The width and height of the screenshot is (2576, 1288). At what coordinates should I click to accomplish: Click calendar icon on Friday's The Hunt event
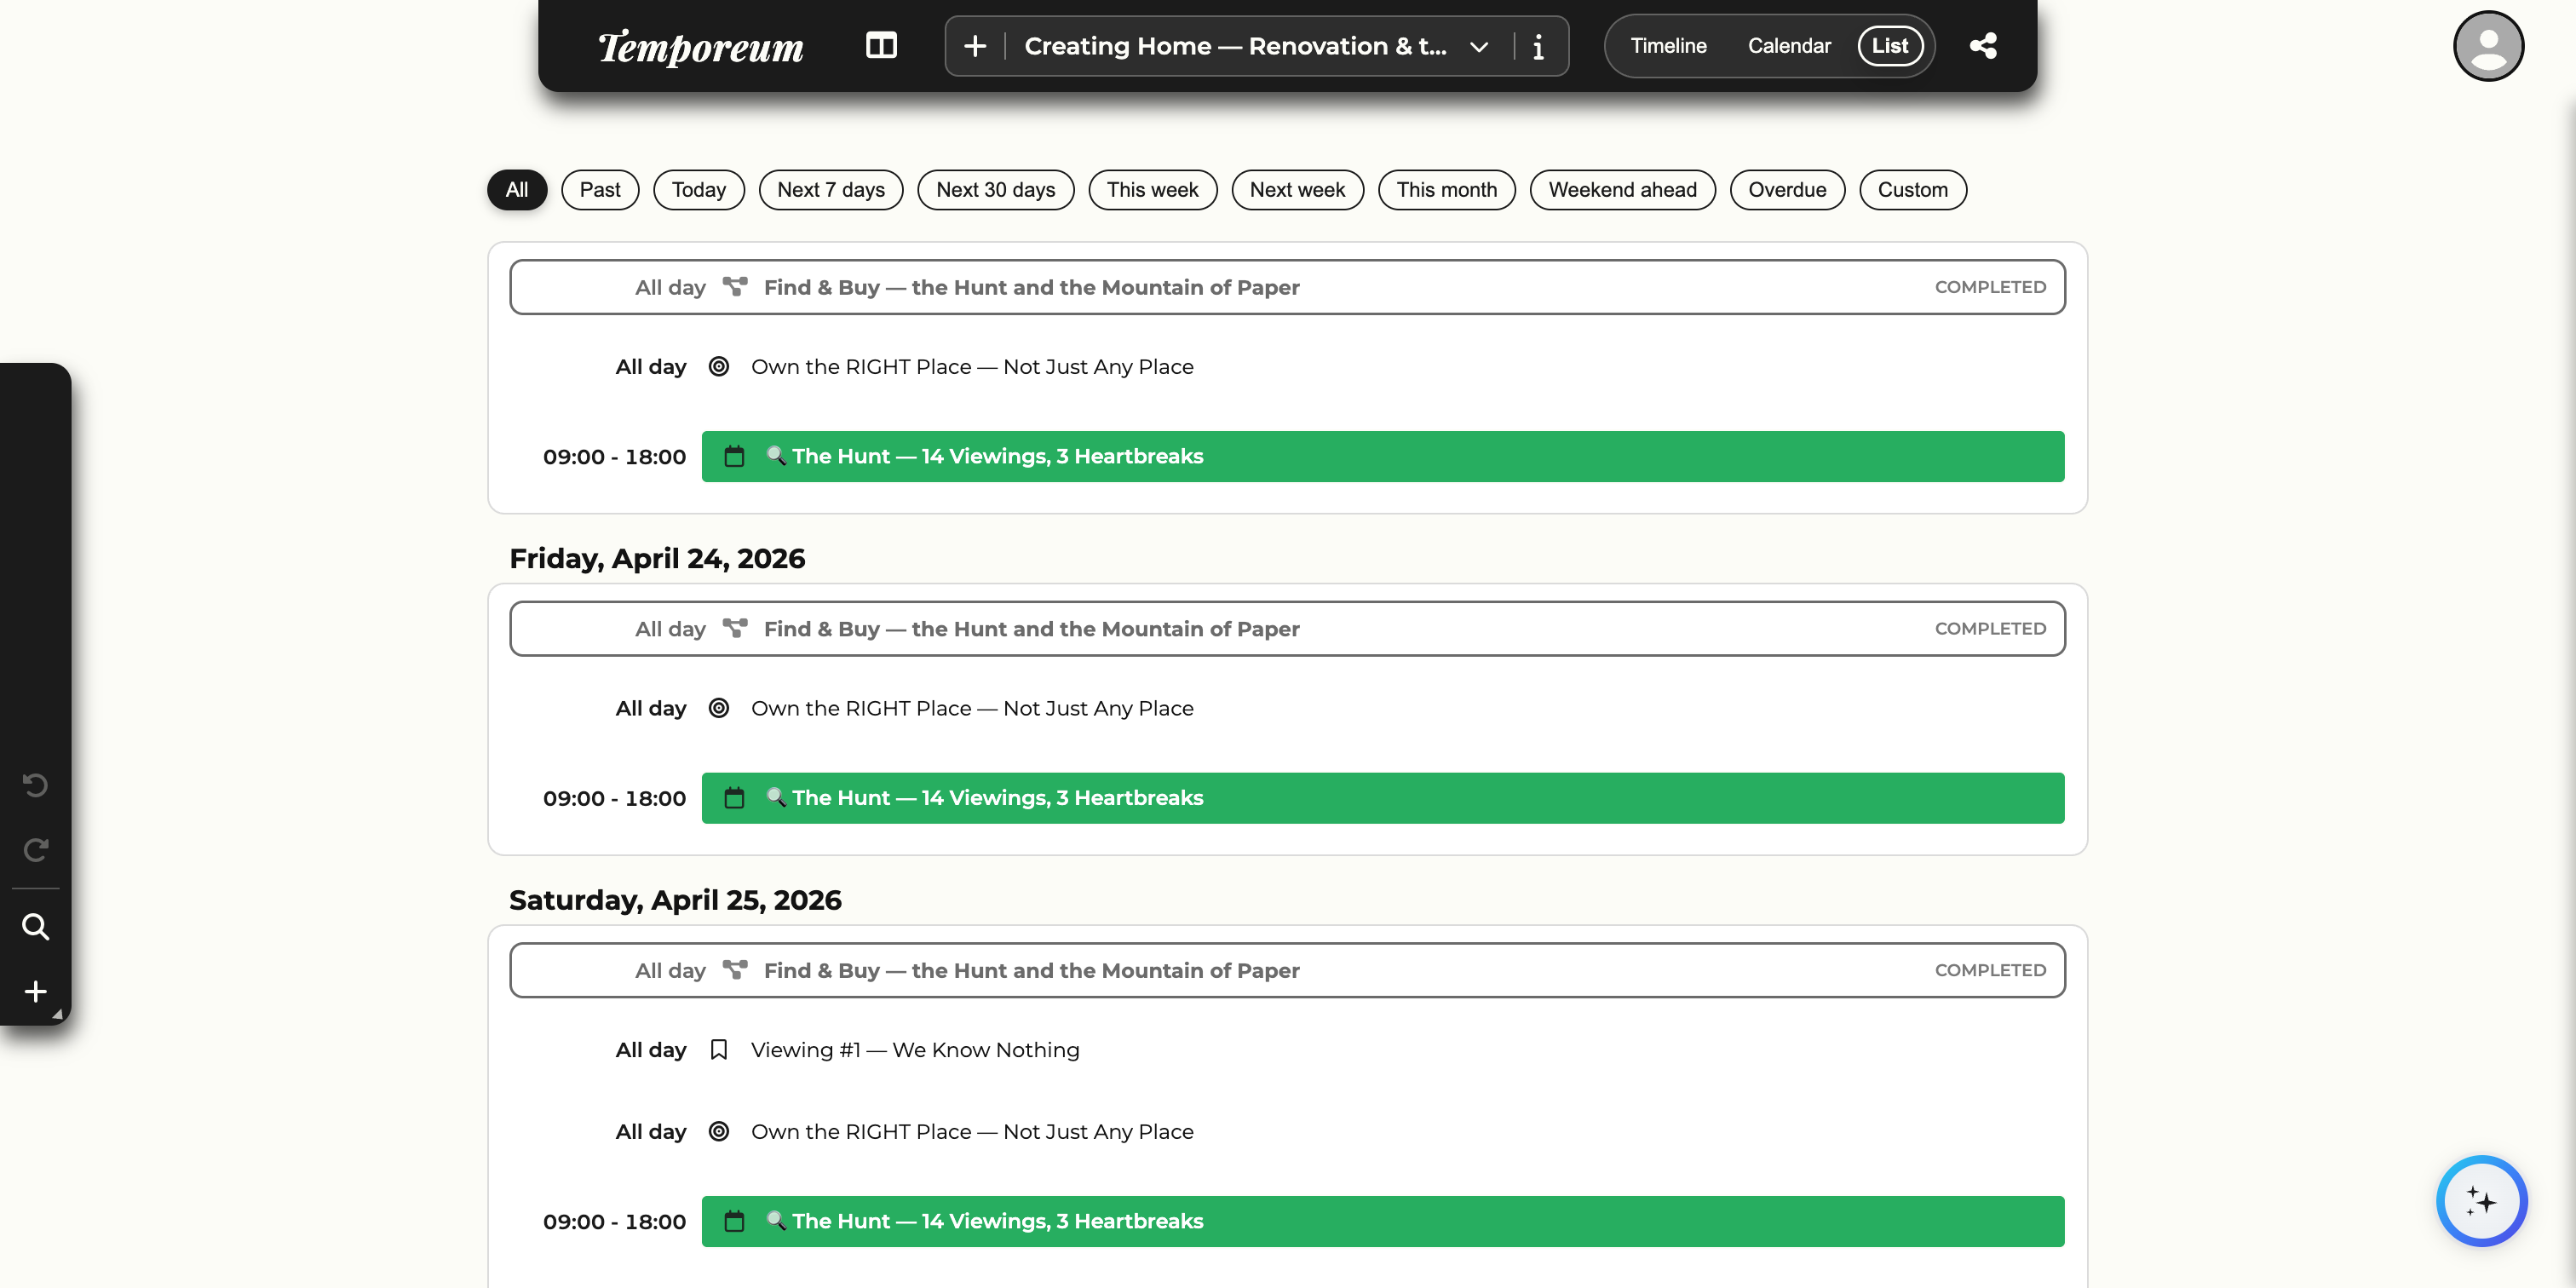(734, 798)
